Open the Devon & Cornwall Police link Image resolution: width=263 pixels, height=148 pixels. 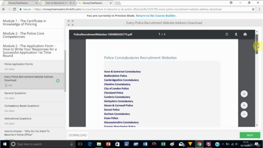pyautogui.click(x=118, y=105)
